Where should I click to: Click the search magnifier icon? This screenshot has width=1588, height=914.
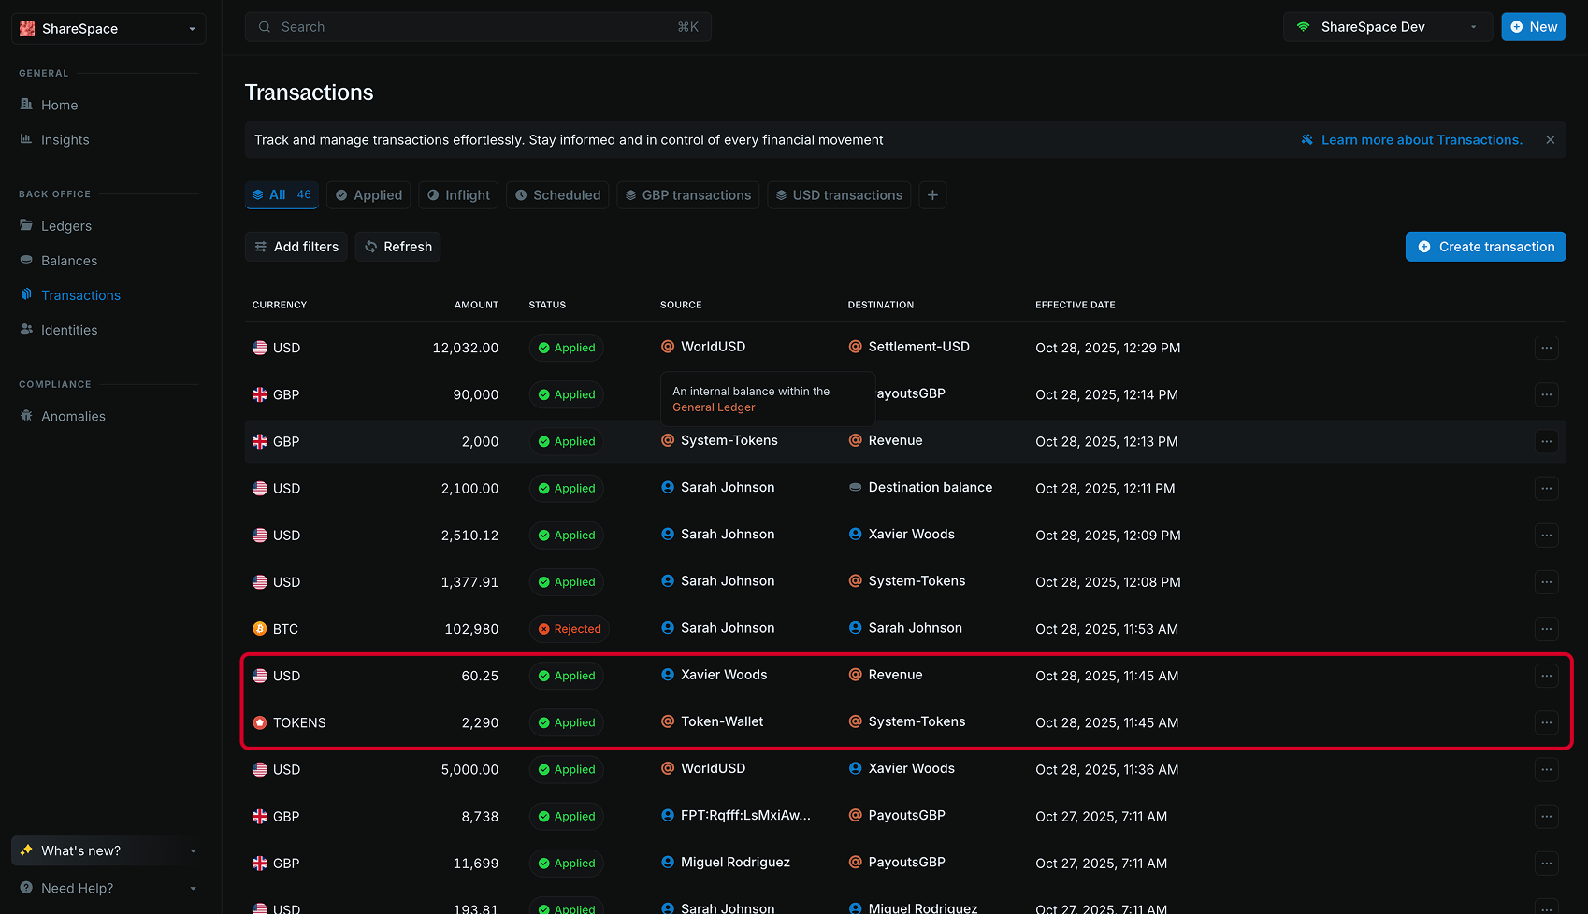[264, 27]
